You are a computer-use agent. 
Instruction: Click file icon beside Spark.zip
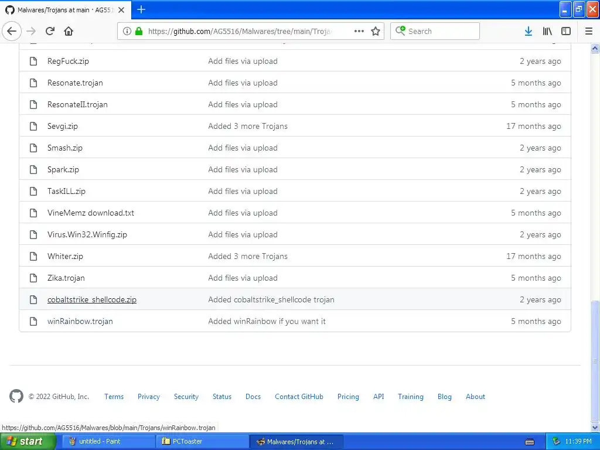[x=33, y=169]
